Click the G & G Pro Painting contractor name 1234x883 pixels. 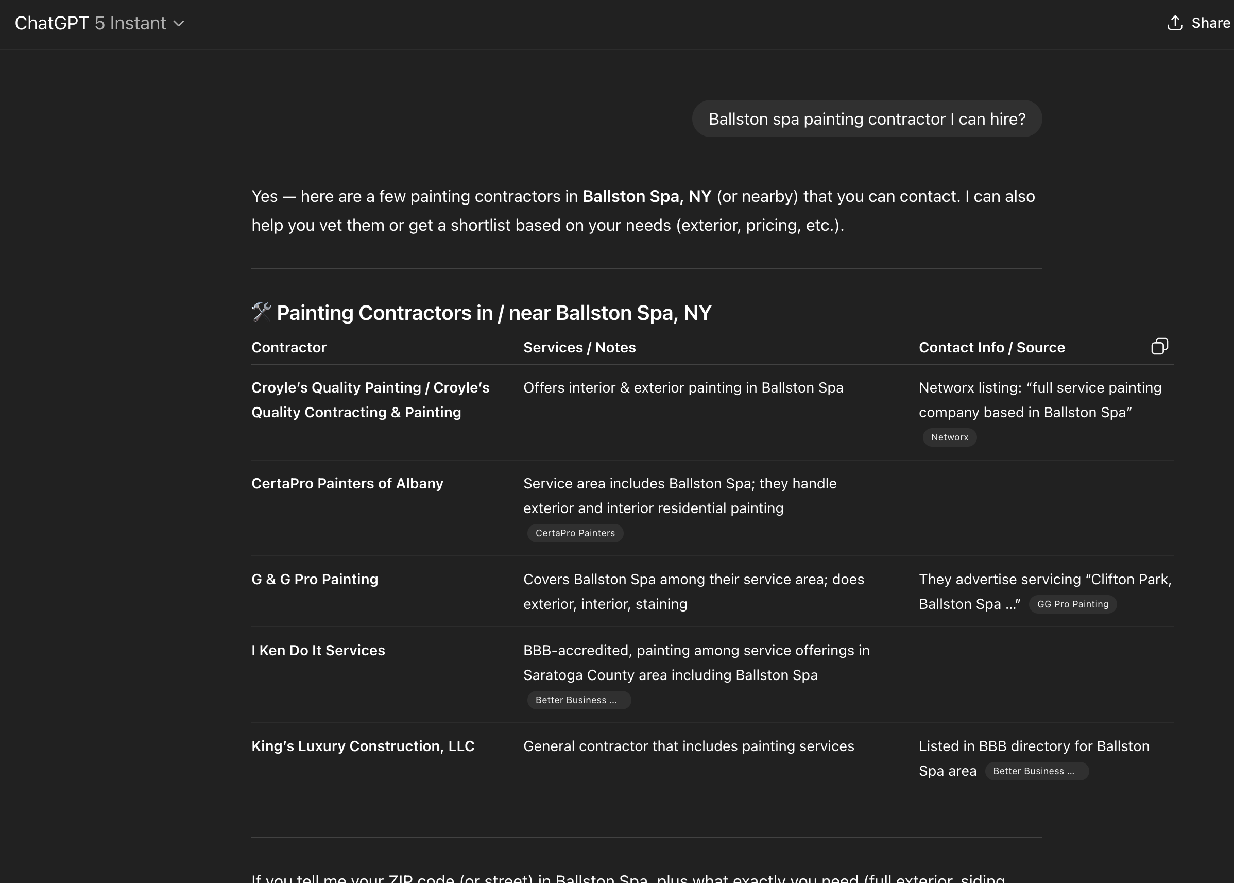314,579
